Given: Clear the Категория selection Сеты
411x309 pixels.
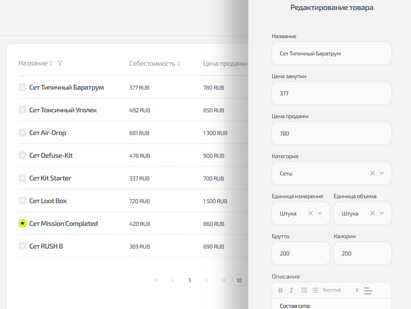Looking at the screenshot, I should pyautogui.click(x=372, y=173).
